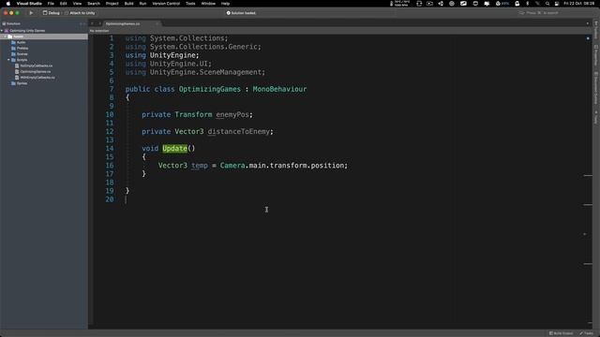Open the Version Control menu
Viewport: 600px width, 337px height.
166,4
